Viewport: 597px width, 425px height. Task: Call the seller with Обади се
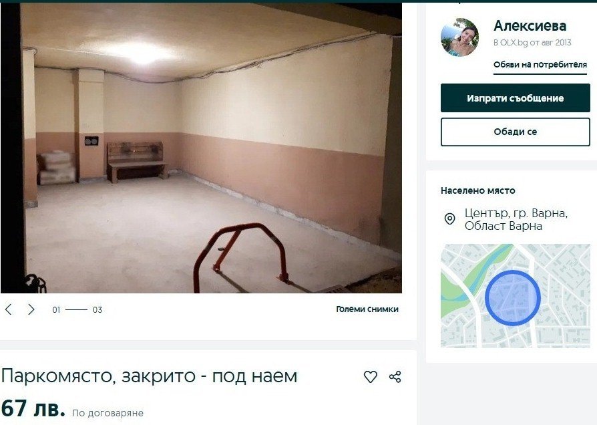pyautogui.click(x=515, y=132)
